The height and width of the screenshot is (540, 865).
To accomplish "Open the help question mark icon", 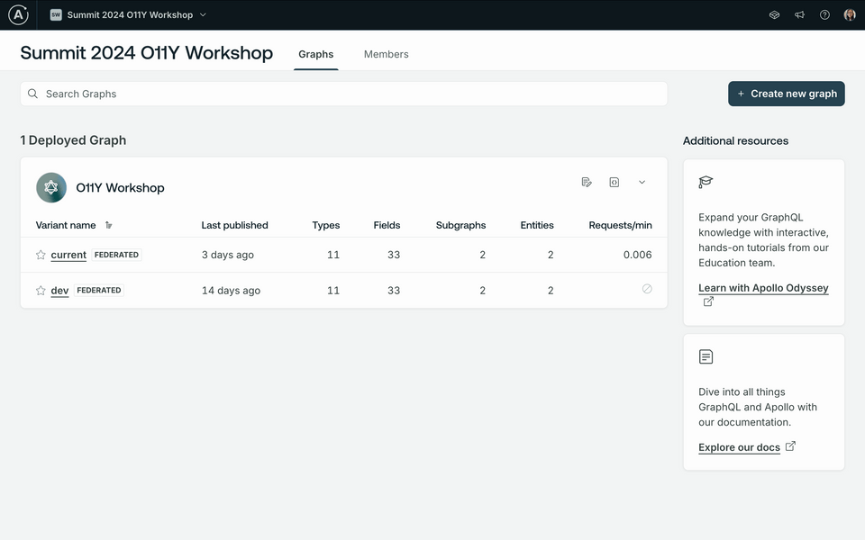I will (x=824, y=15).
